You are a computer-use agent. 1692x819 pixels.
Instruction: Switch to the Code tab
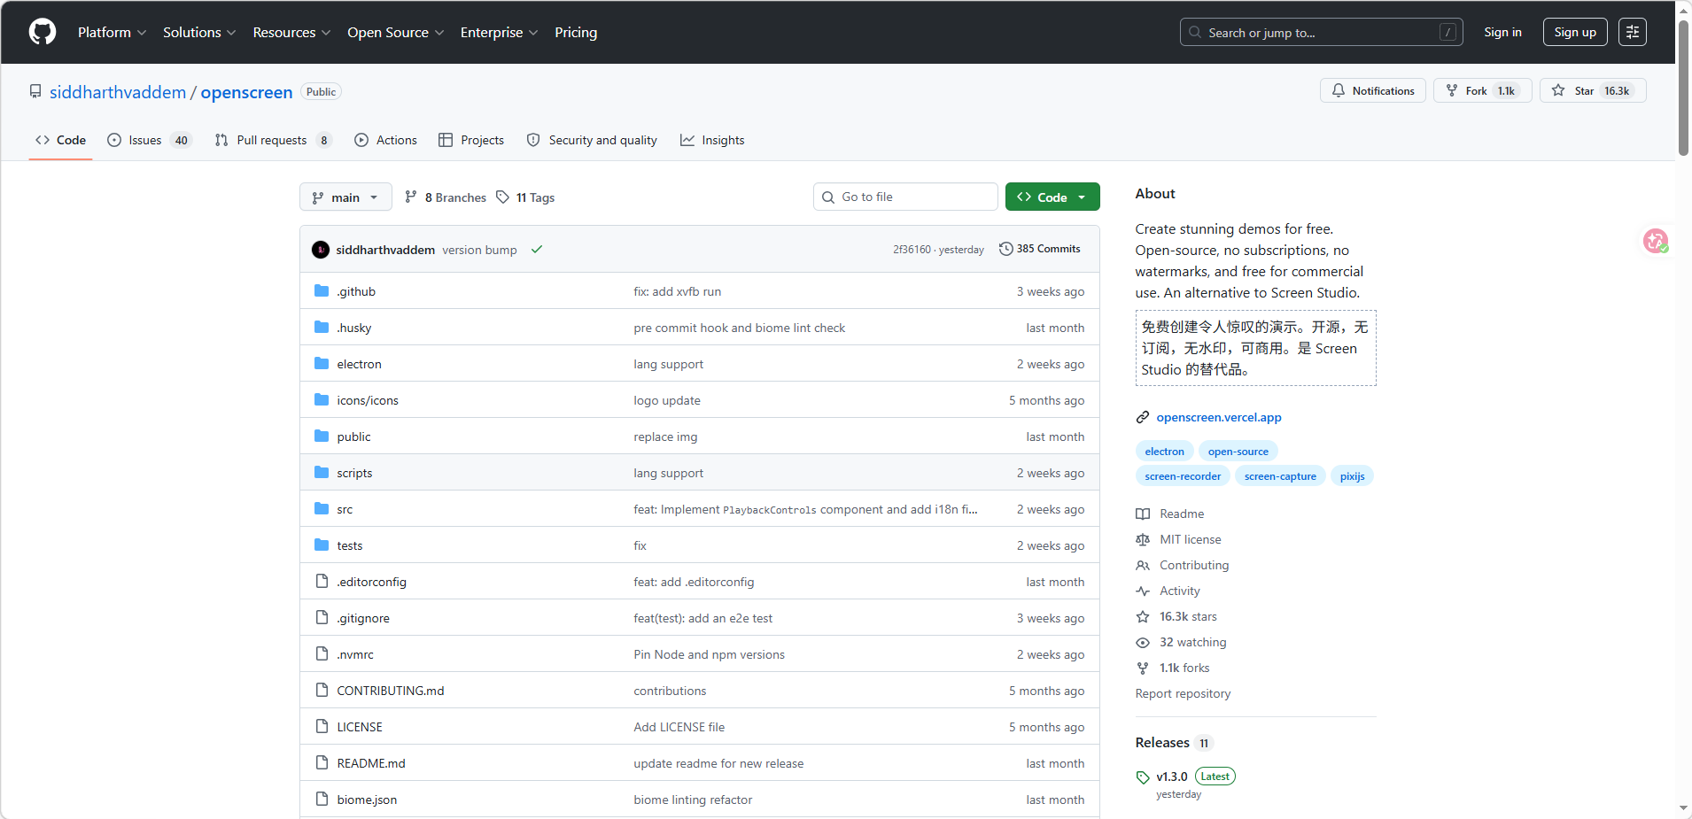(60, 140)
